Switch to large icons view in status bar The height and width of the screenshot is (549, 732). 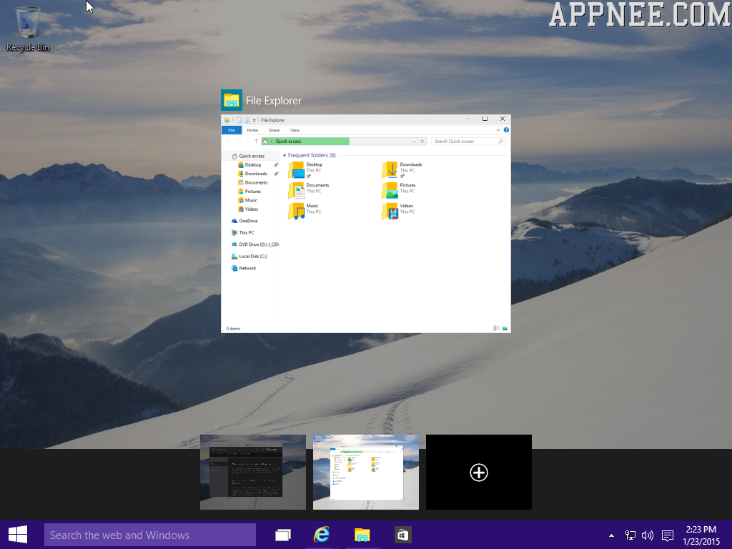[505, 328]
